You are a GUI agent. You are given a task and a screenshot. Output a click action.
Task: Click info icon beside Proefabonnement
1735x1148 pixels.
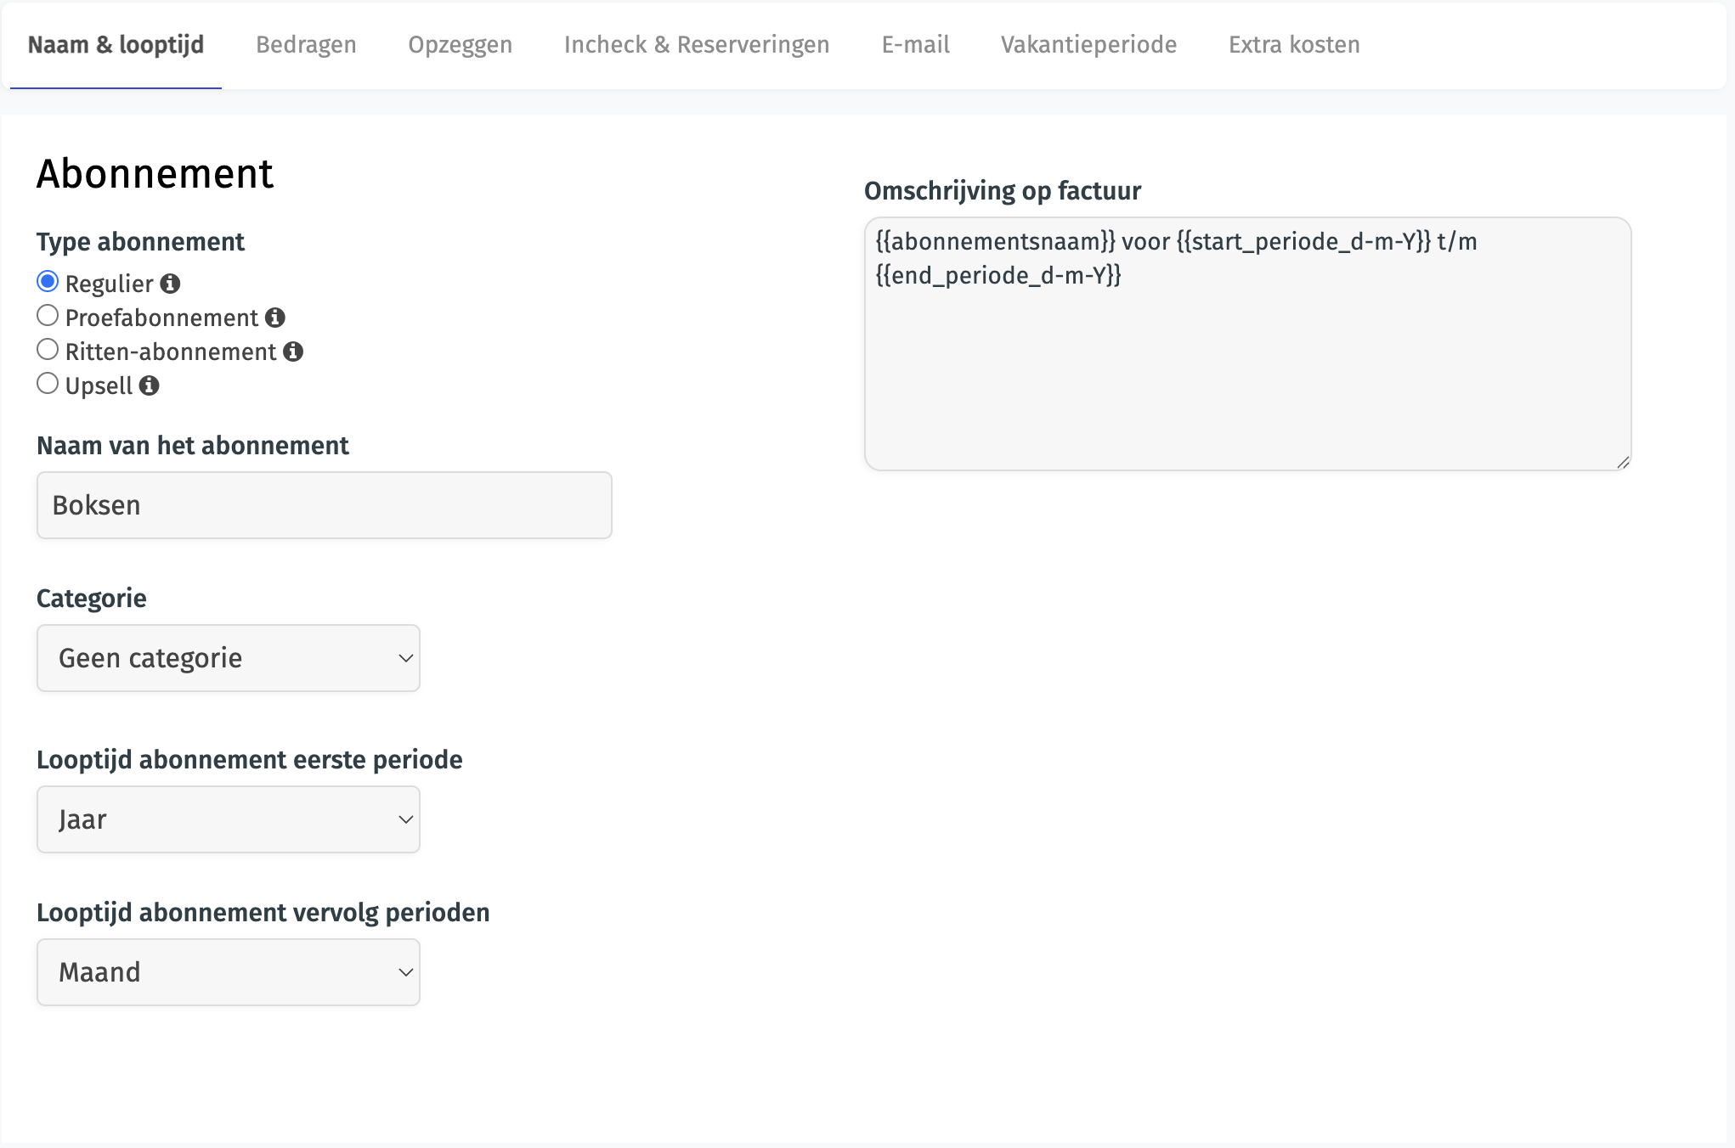[274, 318]
